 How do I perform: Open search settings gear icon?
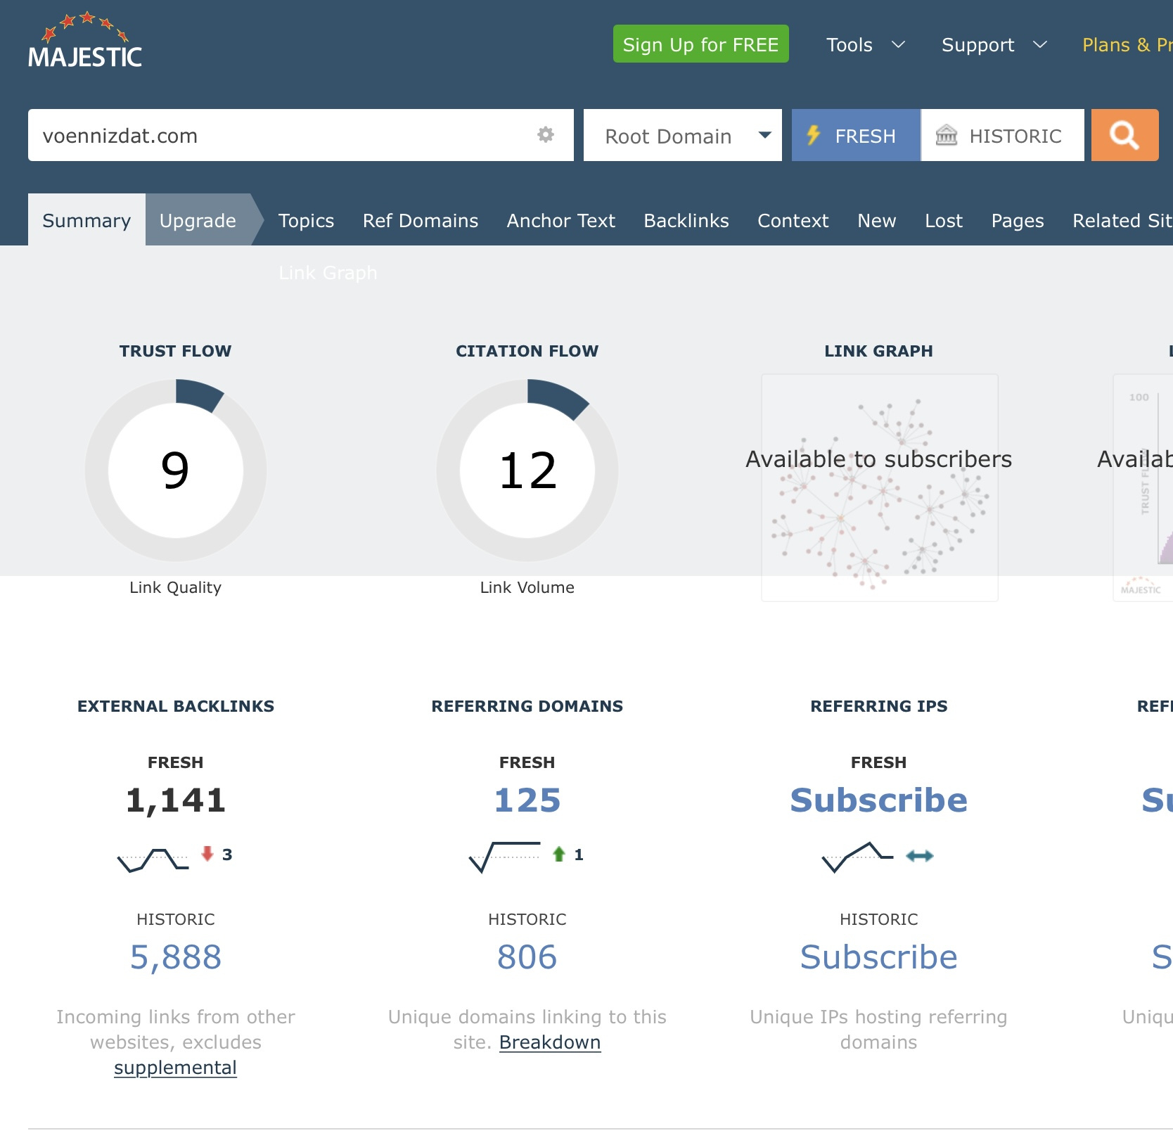tap(546, 134)
